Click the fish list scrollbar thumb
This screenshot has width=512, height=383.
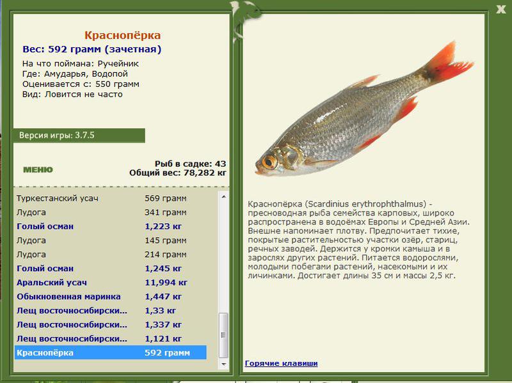[223, 335]
